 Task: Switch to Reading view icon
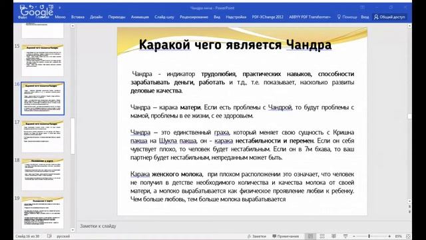(x=334, y=236)
